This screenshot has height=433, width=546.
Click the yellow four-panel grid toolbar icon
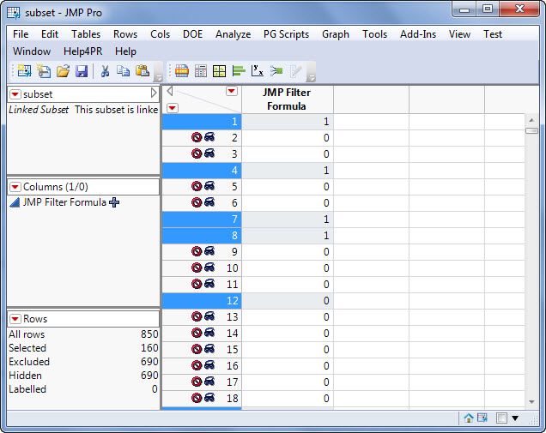[x=220, y=71]
